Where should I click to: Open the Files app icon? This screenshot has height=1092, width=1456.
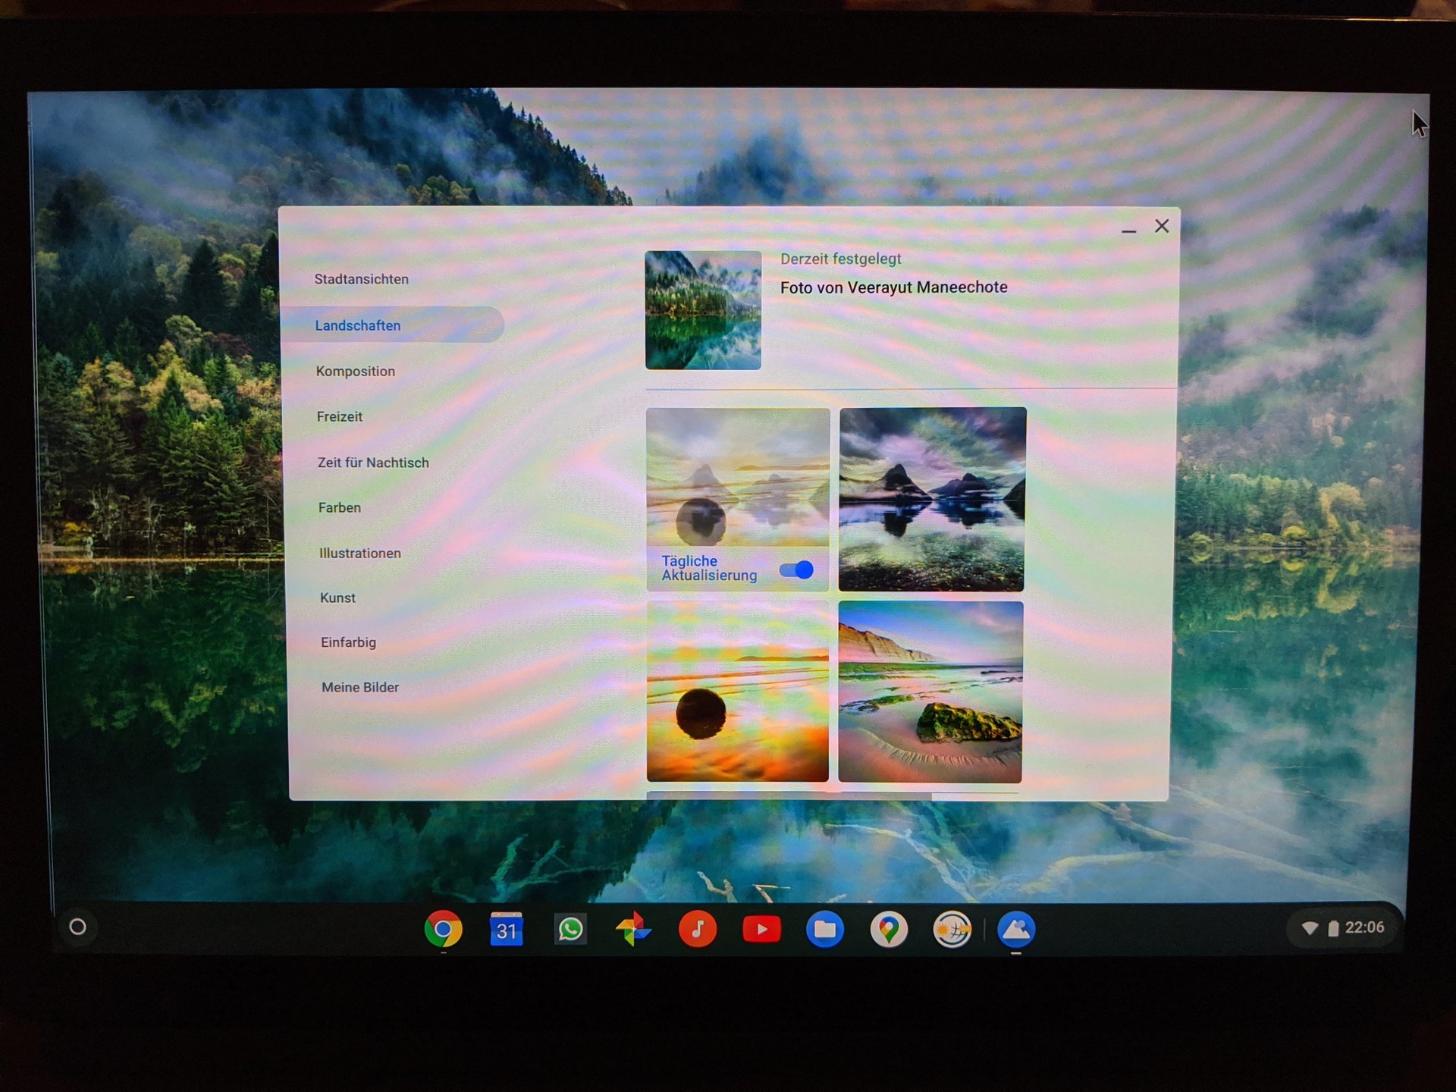pos(825,929)
